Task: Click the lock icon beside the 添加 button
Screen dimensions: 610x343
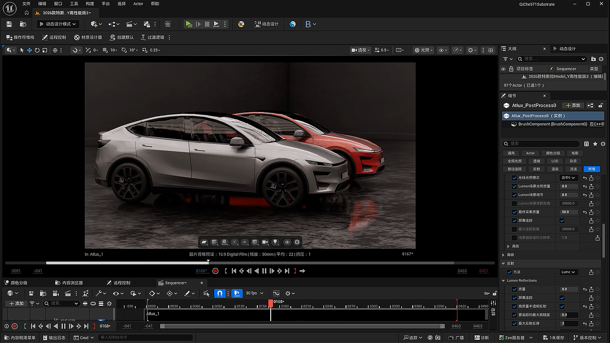Action: point(600,105)
